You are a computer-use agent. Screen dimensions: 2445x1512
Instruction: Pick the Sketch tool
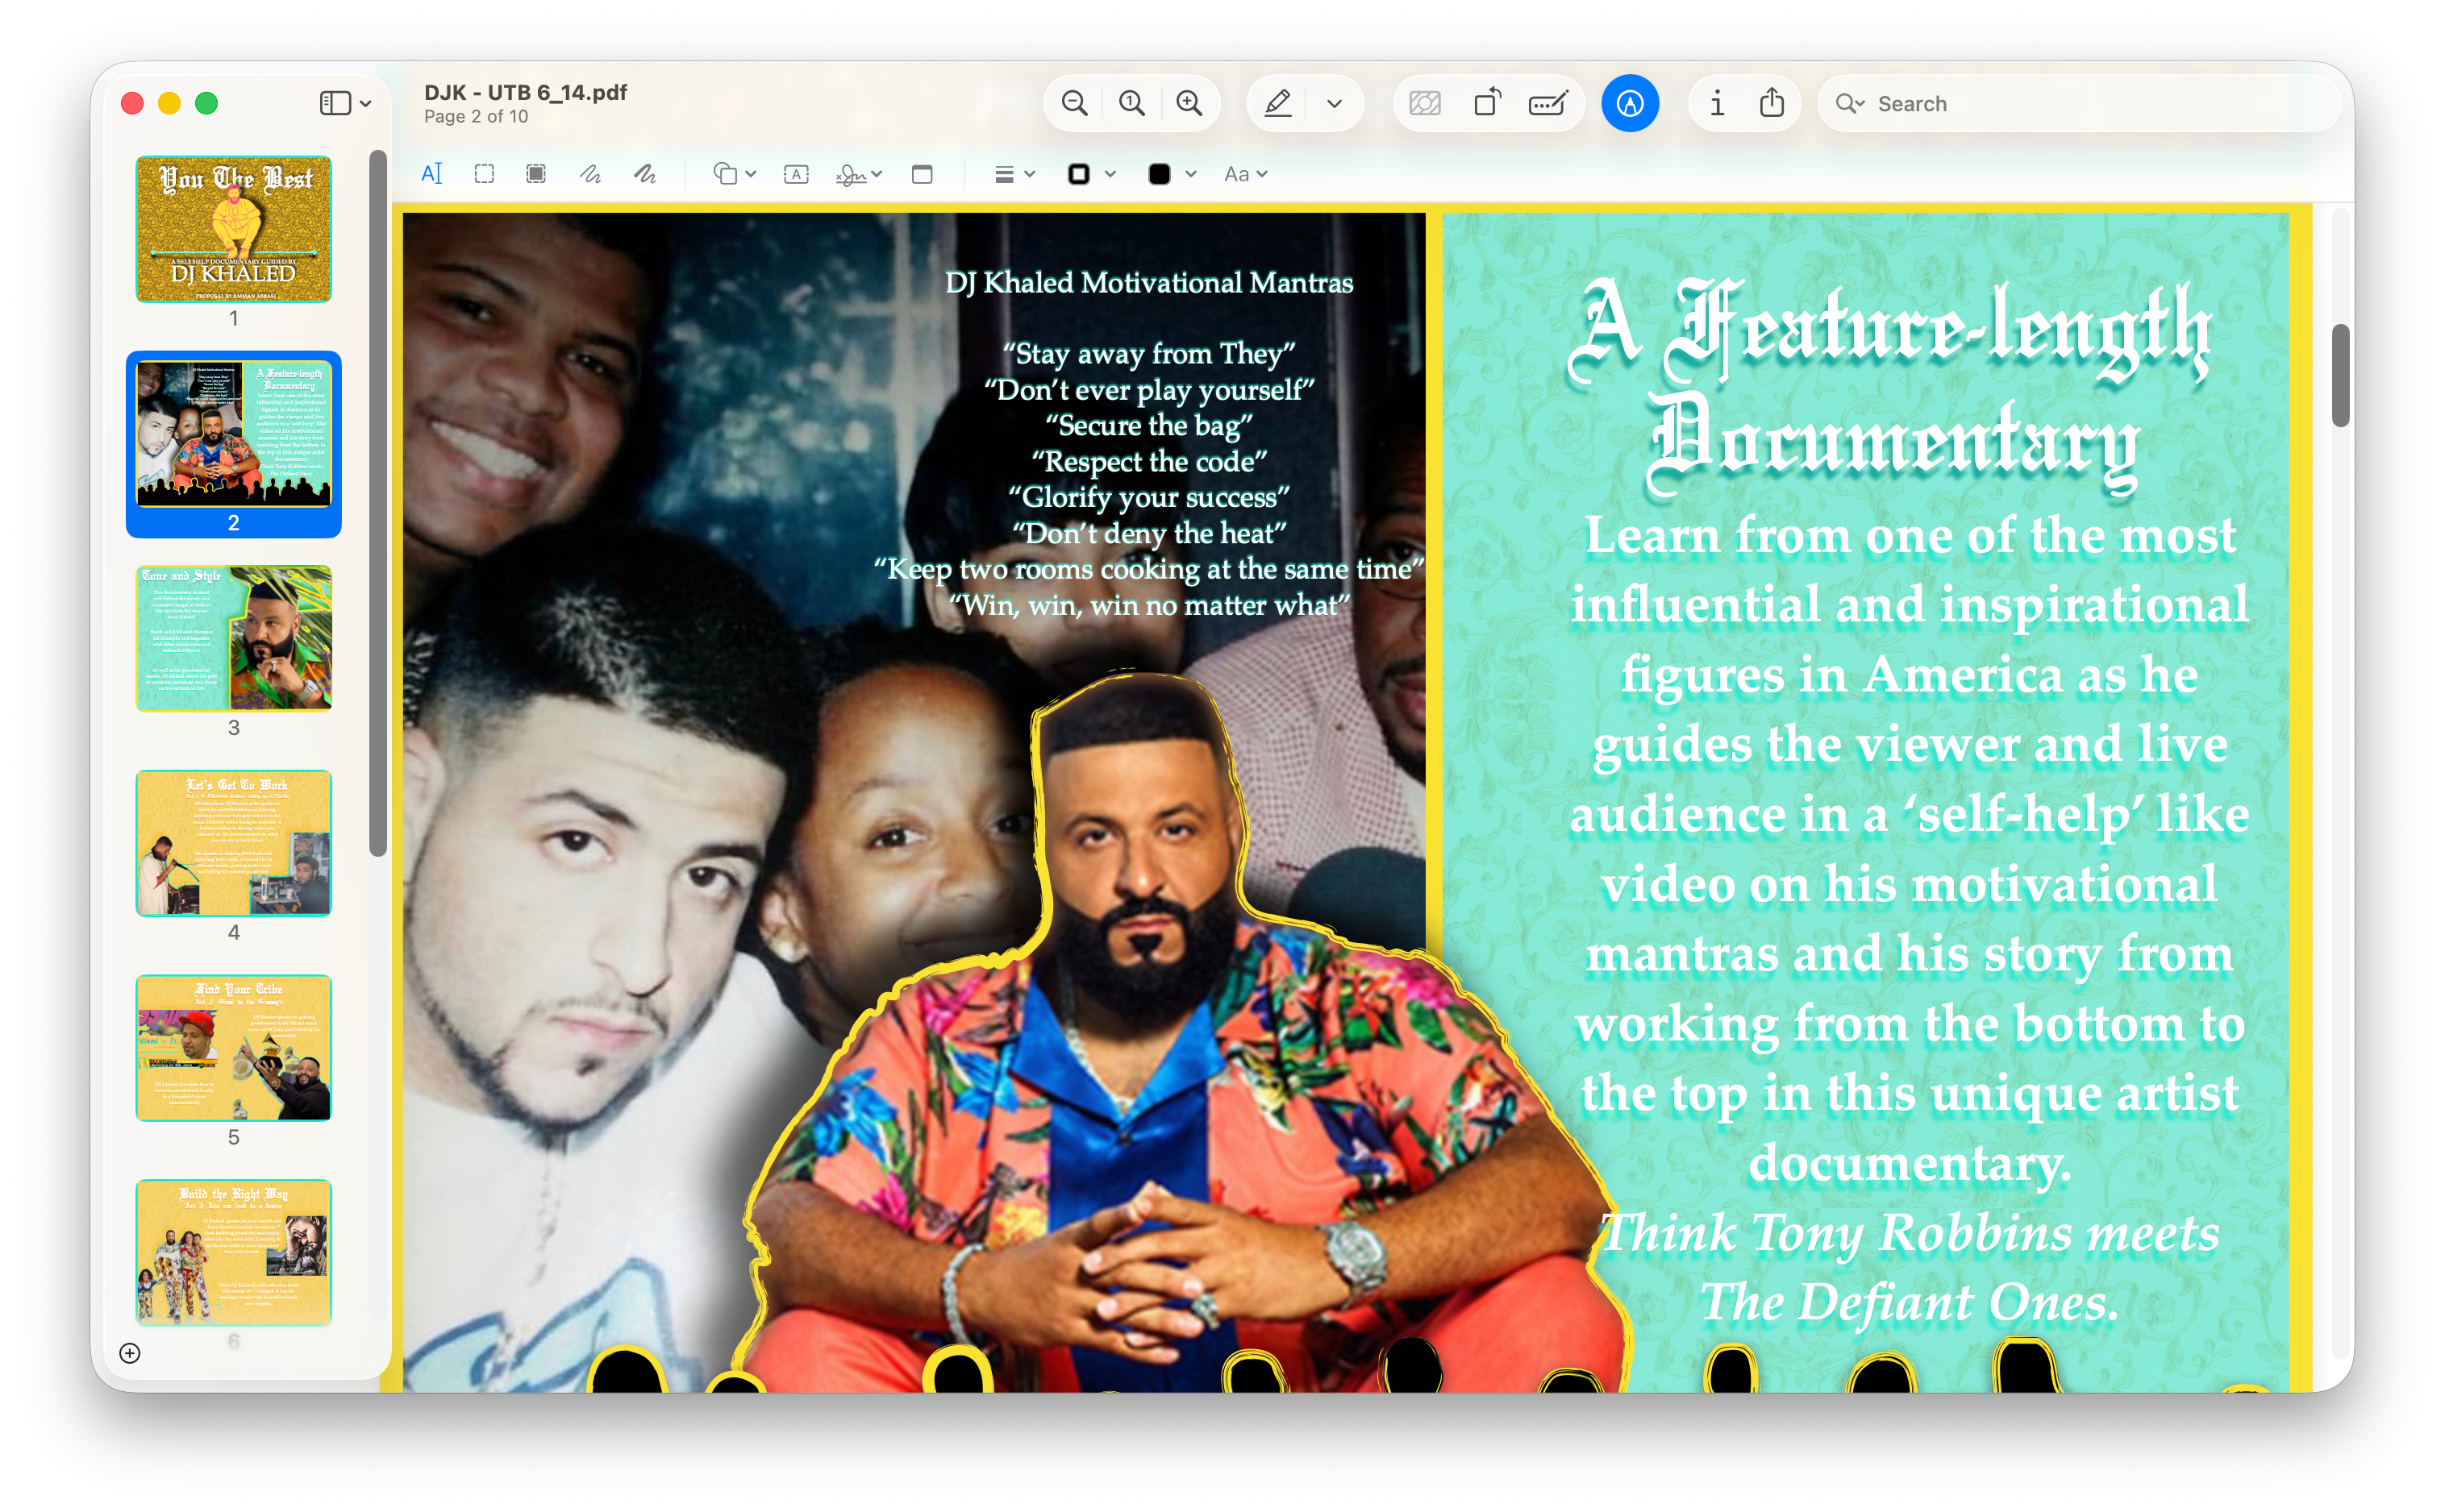point(590,174)
